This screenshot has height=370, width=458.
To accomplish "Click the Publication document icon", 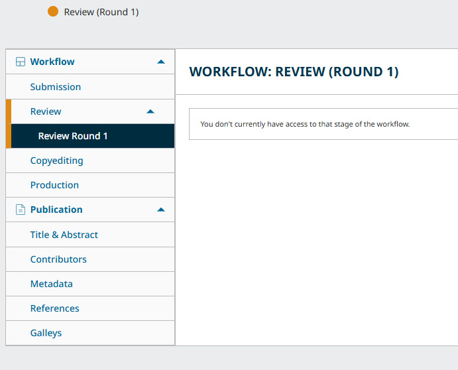I will pos(21,210).
